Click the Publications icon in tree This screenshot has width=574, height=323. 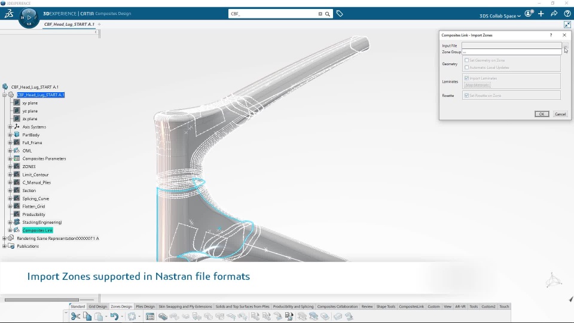(11, 246)
